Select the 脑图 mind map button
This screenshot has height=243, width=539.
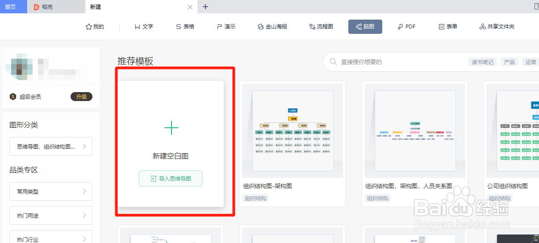(x=365, y=27)
